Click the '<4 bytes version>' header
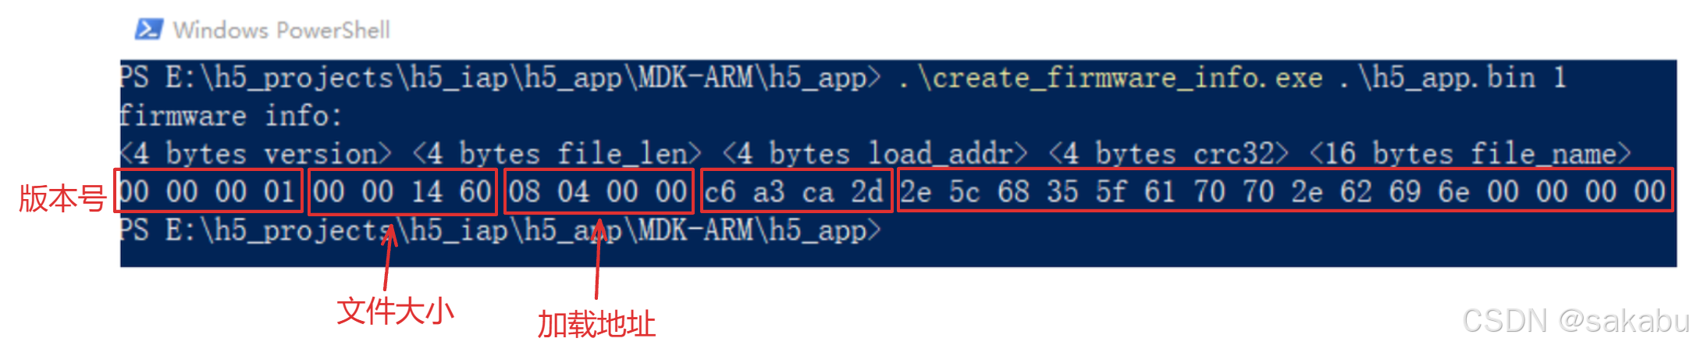This screenshot has height=349, width=1693. (255, 154)
